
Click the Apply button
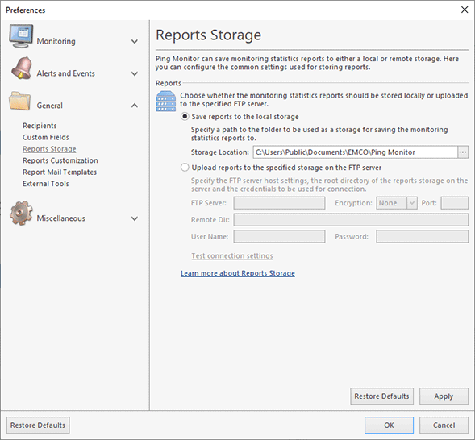pos(444,396)
